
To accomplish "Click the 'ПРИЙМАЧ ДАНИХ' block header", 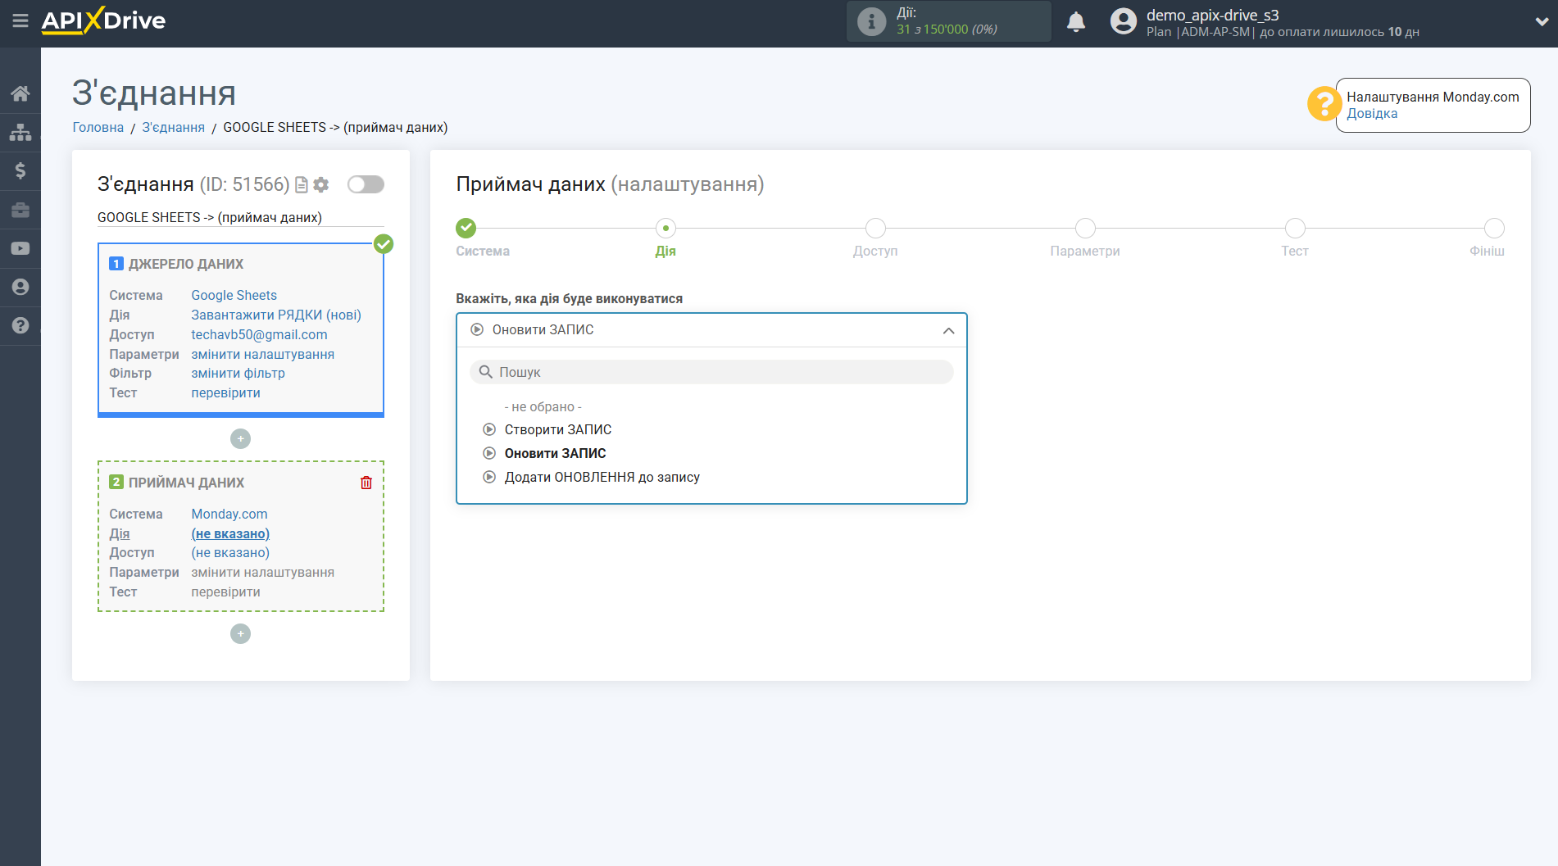I will (186, 483).
